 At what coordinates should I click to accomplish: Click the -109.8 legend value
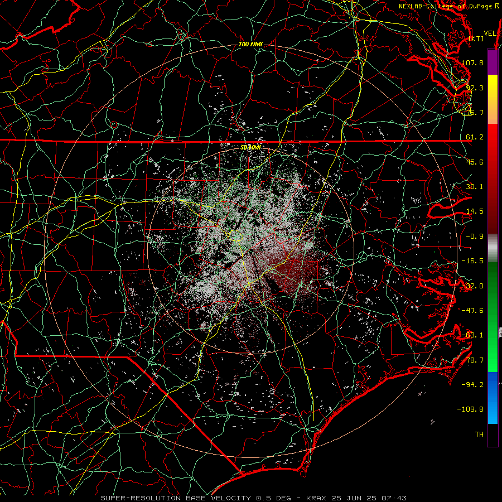pos(470,409)
